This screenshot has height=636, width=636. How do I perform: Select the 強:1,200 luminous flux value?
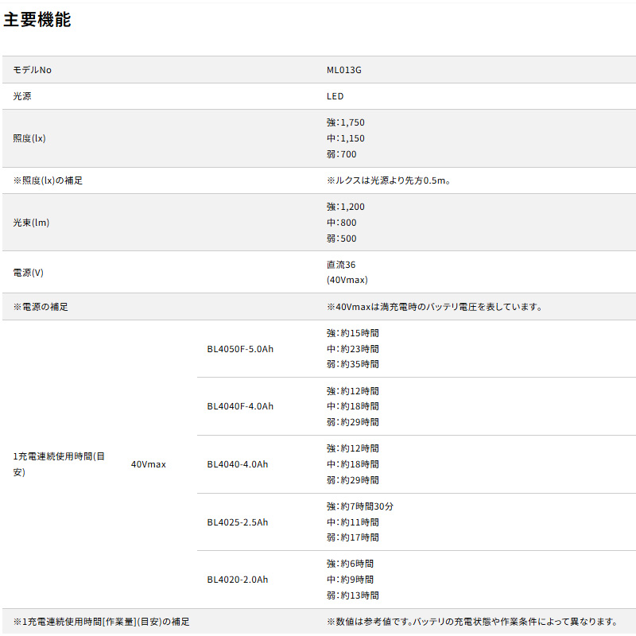345,207
